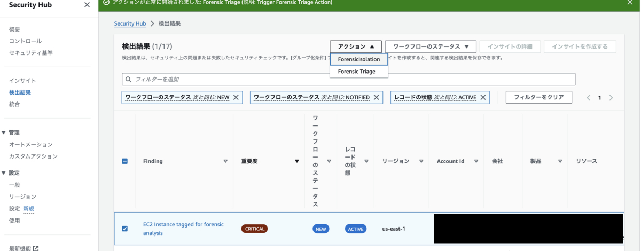Open 設定 新規 in side navigation
Viewport: 641px width, 251px height.
21,208
